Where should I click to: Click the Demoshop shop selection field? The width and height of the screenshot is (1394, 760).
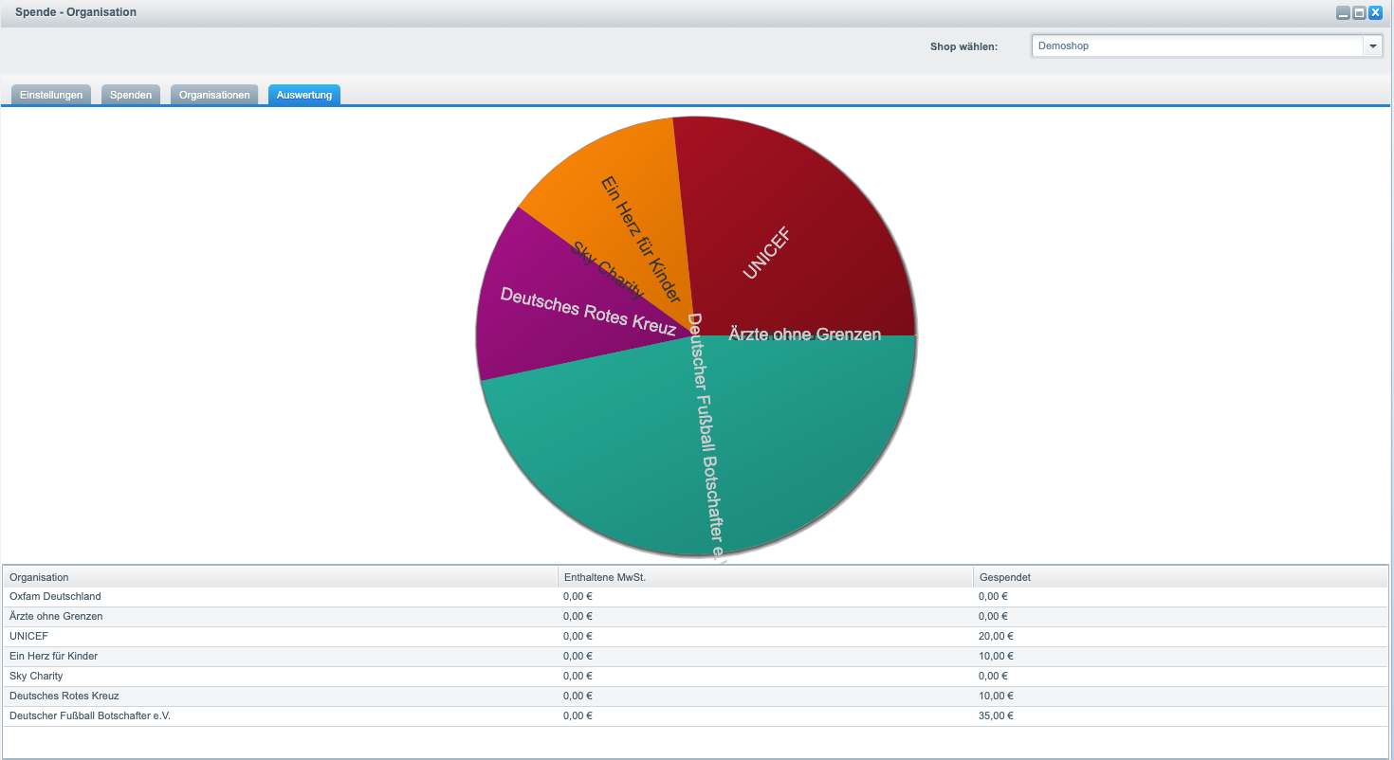[x=1197, y=45]
